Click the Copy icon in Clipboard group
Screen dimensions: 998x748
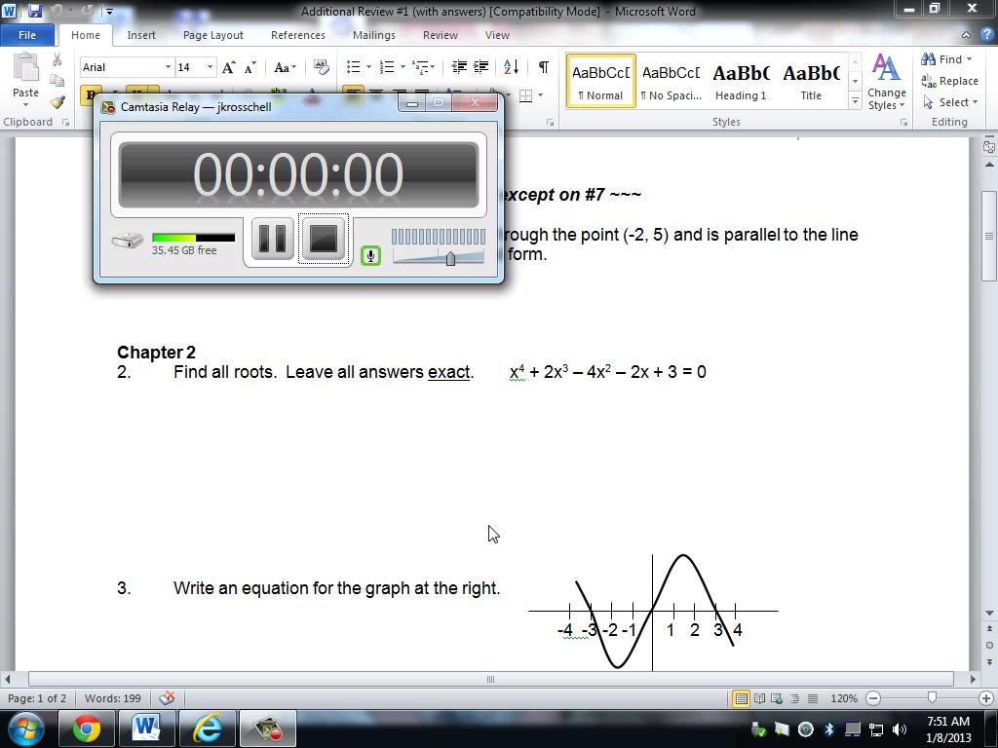(x=58, y=81)
